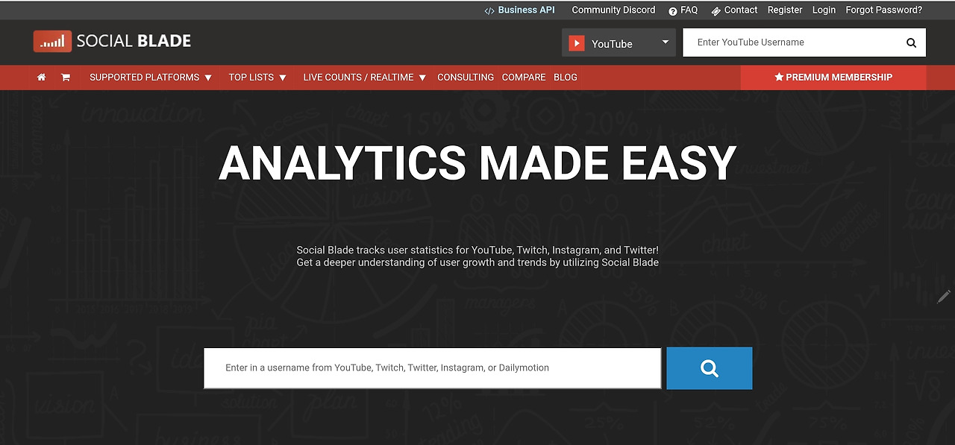Focus the main username search field

(432, 368)
